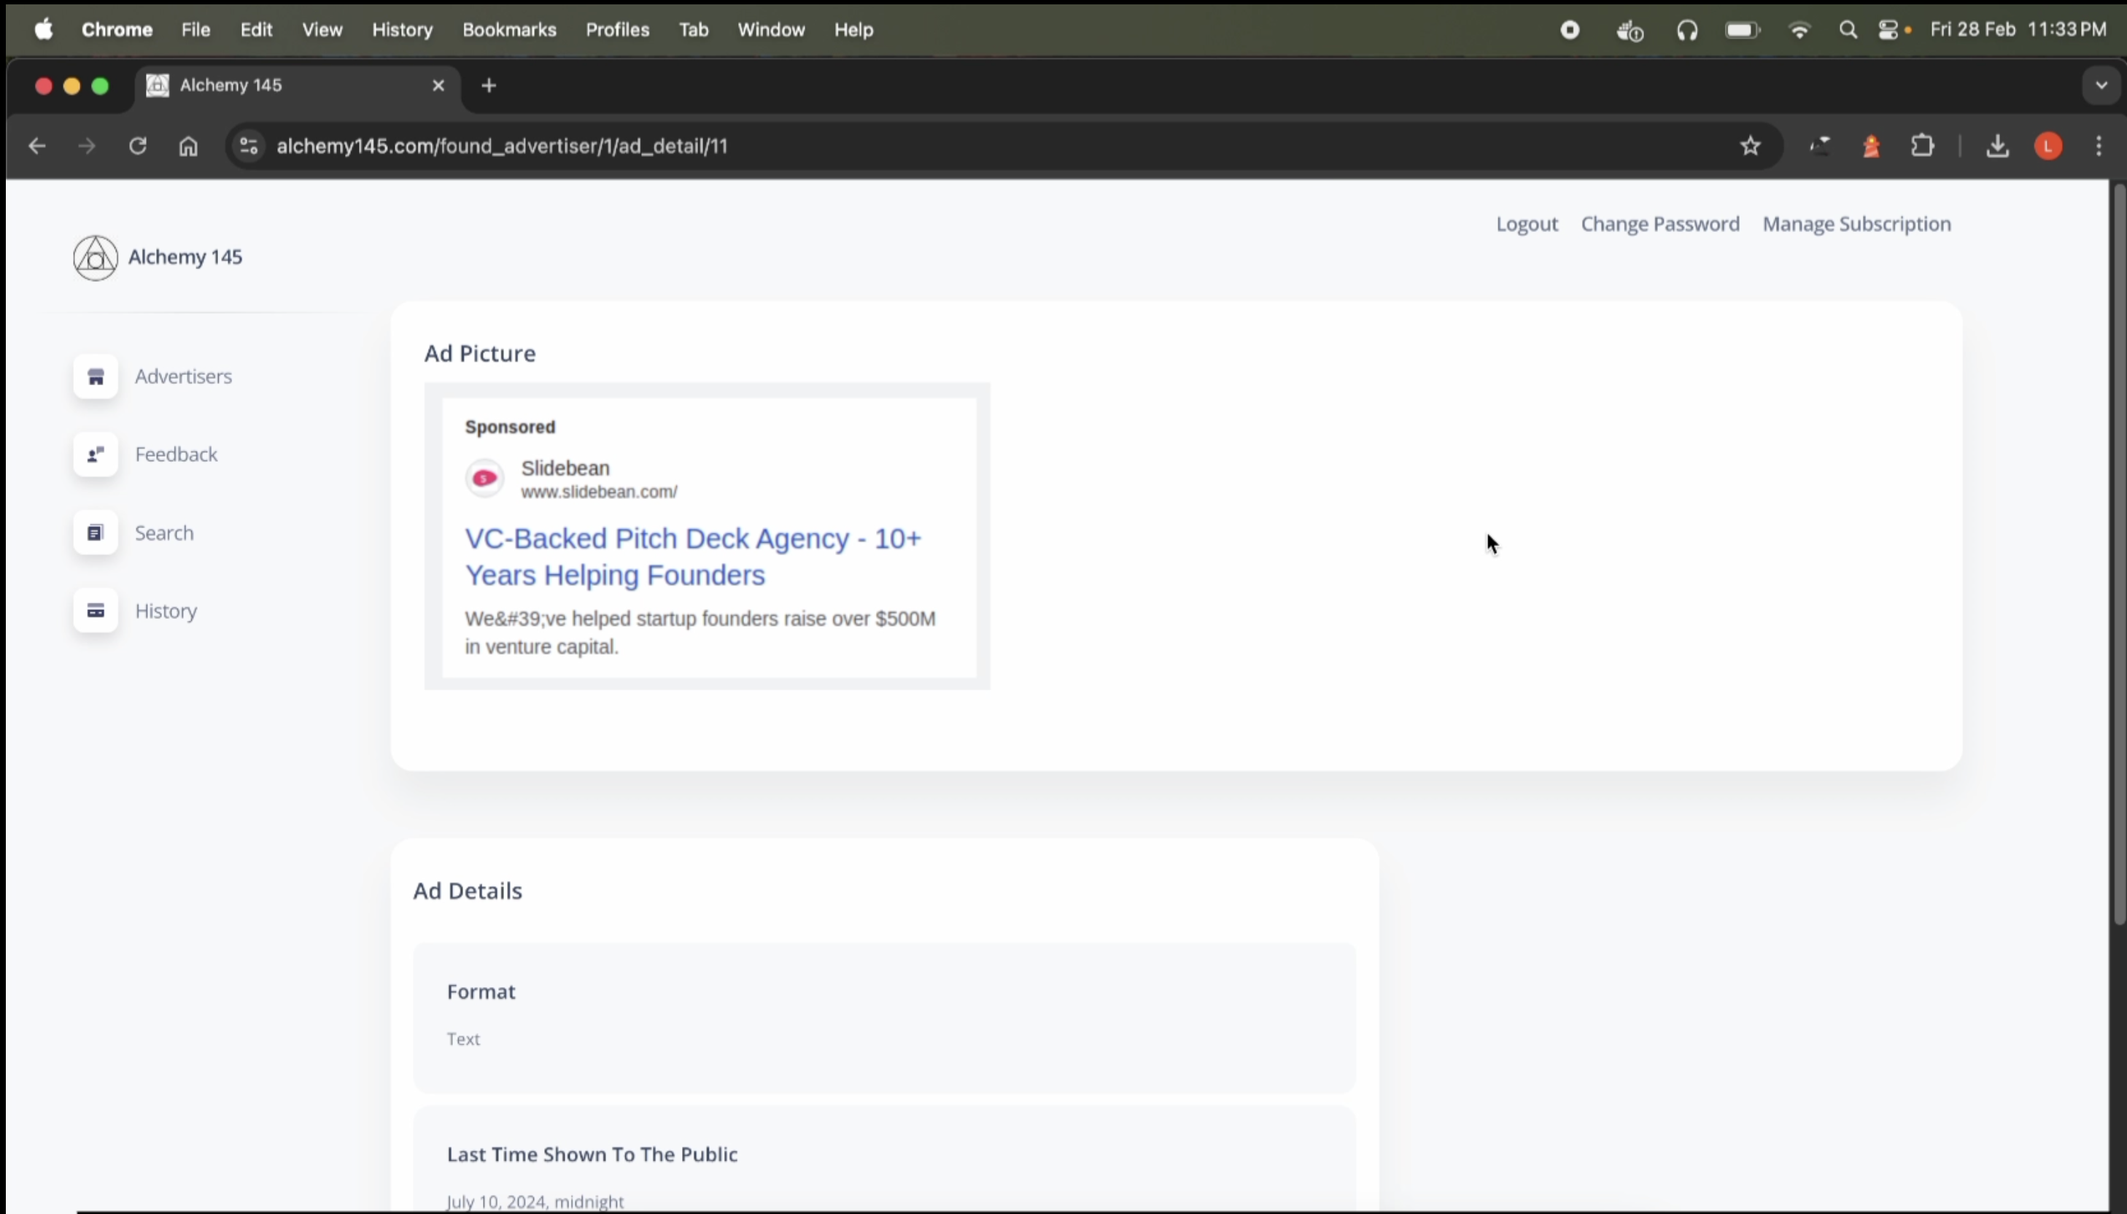Open a new browser tab
This screenshot has height=1214, width=2127.
(x=489, y=86)
